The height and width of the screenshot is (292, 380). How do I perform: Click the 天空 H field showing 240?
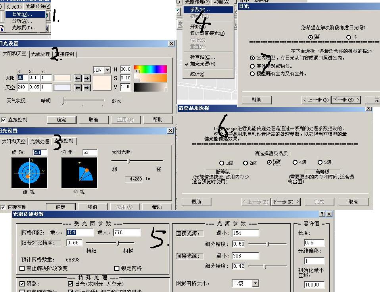pyautogui.click(x=22, y=87)
